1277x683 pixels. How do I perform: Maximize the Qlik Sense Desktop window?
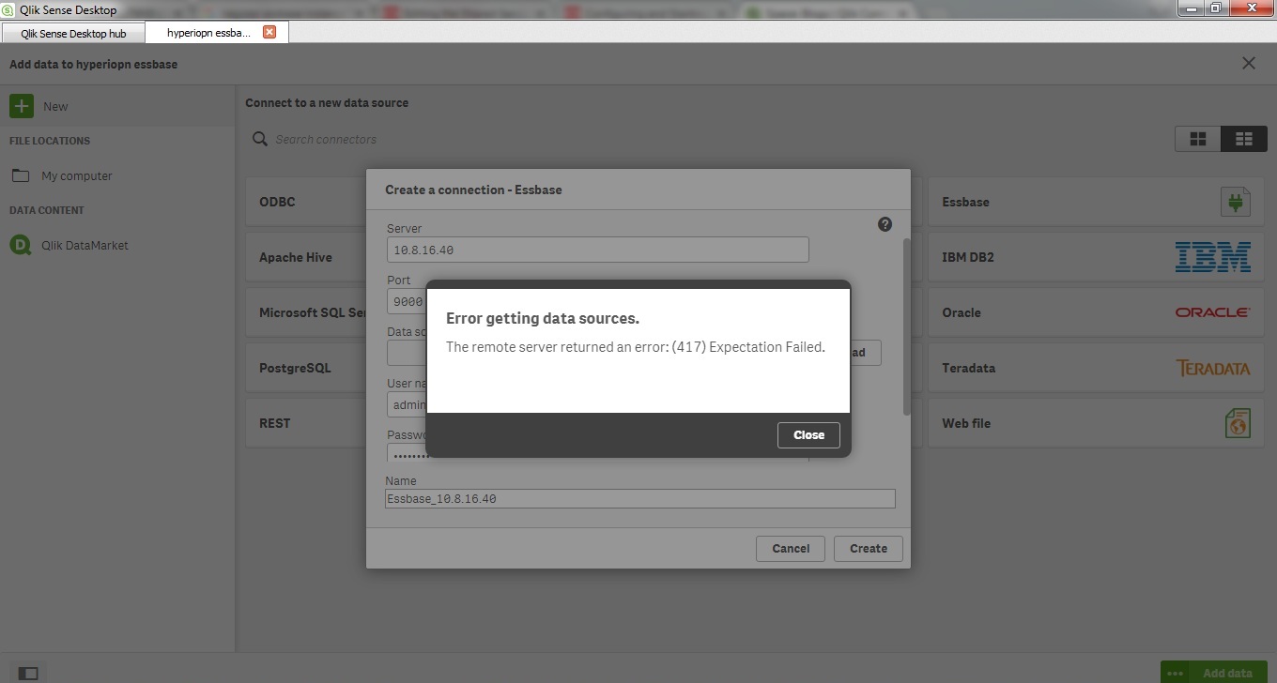1215,8
